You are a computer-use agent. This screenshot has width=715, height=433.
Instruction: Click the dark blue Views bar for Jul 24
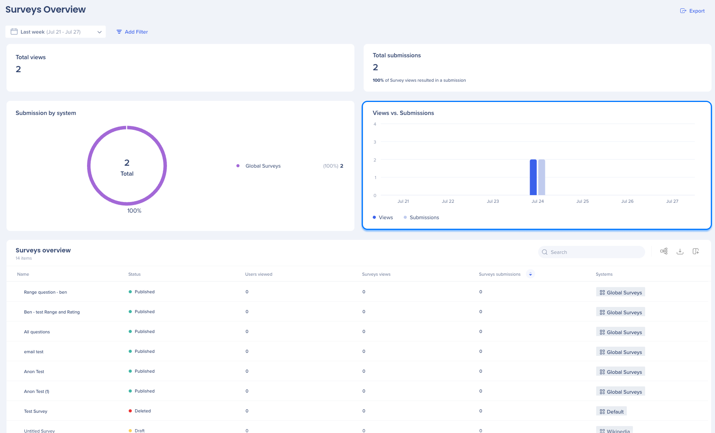coord(533,177)
